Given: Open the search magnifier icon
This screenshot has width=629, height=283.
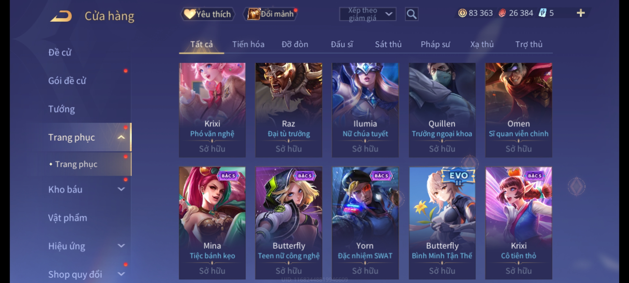Looking at the screenshot, I should pyautogui.click(x=411, y=14).
